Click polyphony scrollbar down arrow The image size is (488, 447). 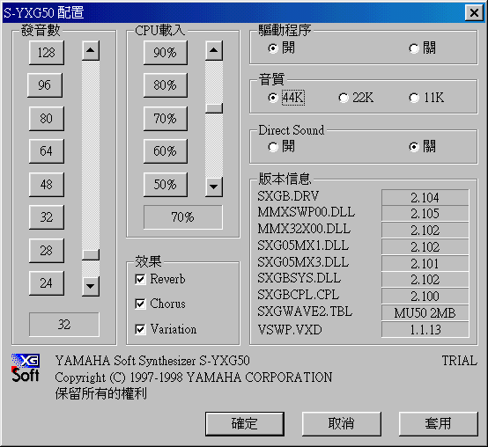91,286
